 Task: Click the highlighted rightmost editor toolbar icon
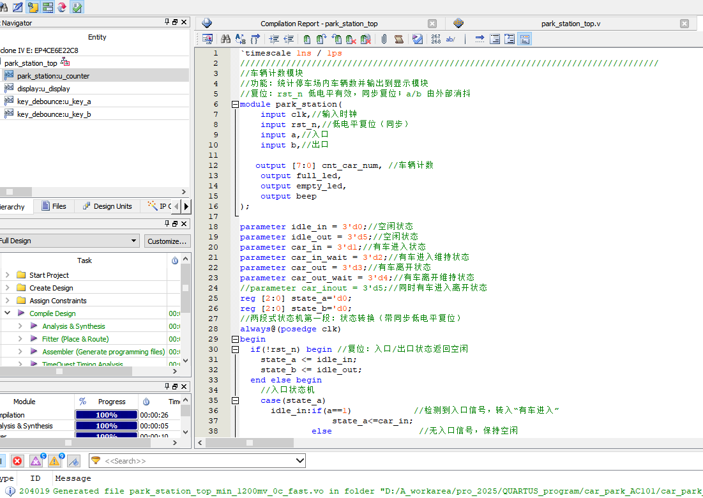tap(525, 39)
